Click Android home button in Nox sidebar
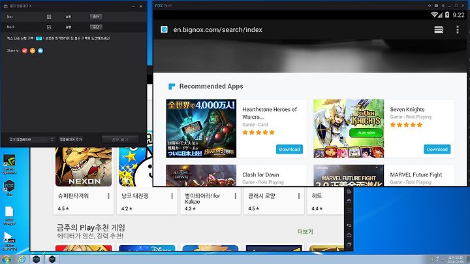Image resolution: width=470 pixels, height=264 pixels. pyautogui.click(x=349, y=235)
